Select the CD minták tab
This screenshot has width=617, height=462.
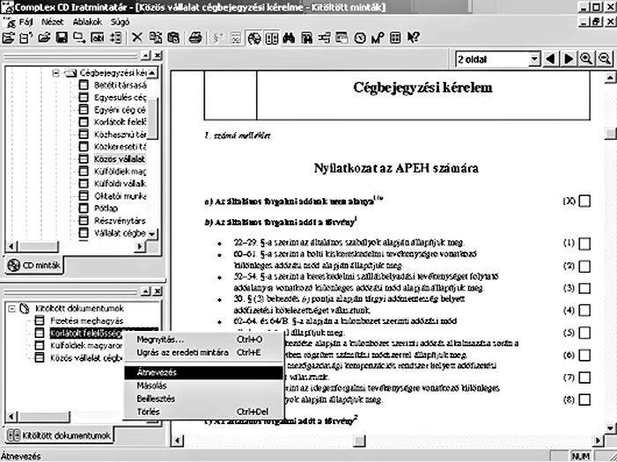(34, 265)
